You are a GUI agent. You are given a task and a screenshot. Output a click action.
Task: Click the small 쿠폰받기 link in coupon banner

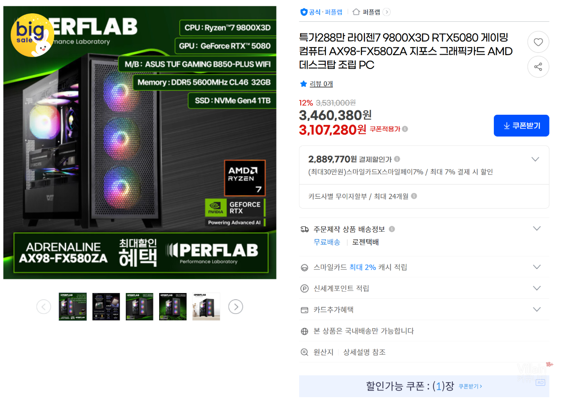pos(470,386)
